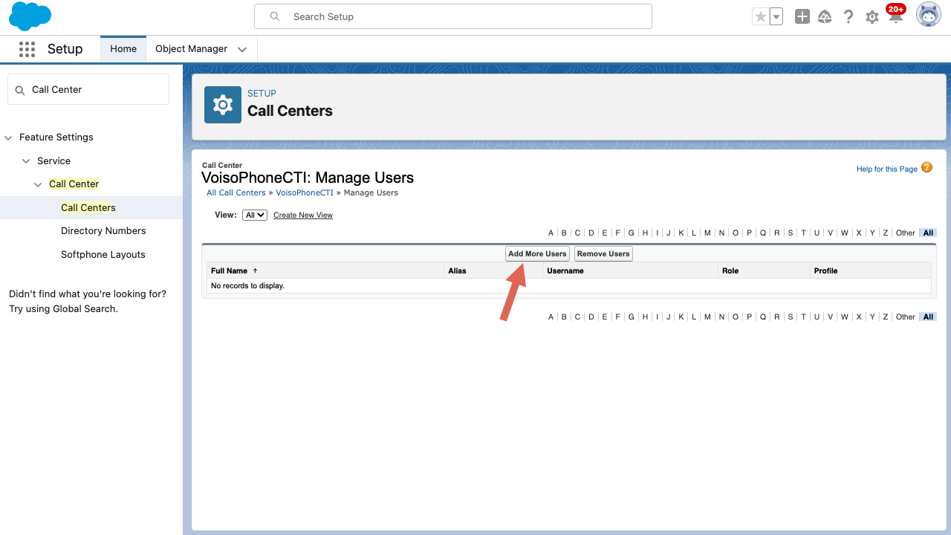Image resolution: width=951 pixels, height=535 pixels.
Task: Collapse the Service tree node
Action: click(26, 161)
